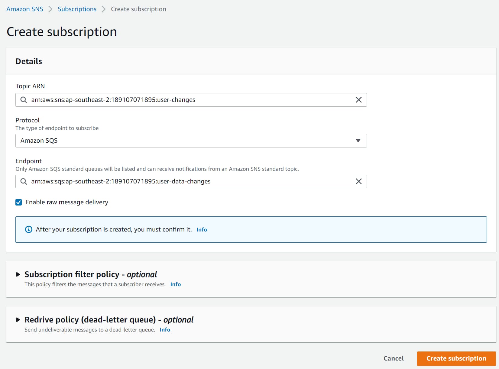This screenshot has width=499, height=369.
Task: Clear the Endpoint value with X
Action: pyautogui.click(x=358, y=181)
